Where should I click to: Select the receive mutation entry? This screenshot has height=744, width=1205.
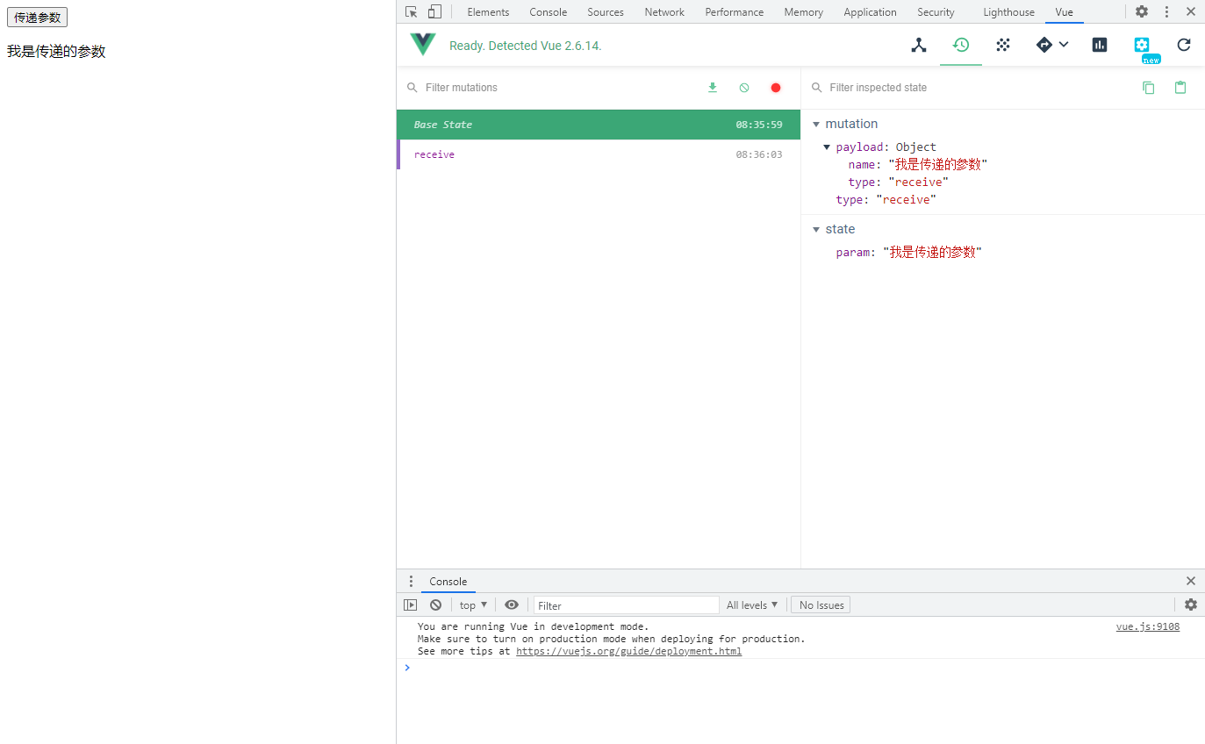599,154
